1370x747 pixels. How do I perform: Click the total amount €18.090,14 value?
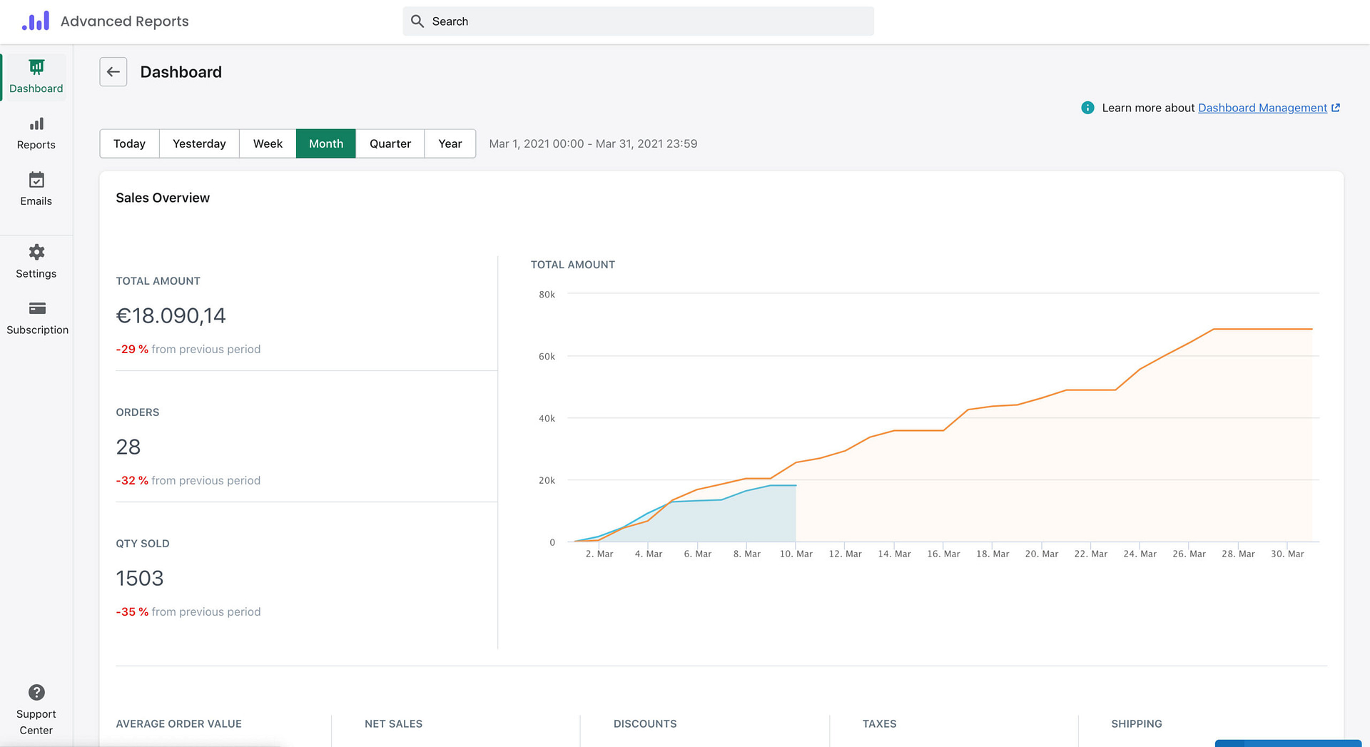click(x=171, y=315)
